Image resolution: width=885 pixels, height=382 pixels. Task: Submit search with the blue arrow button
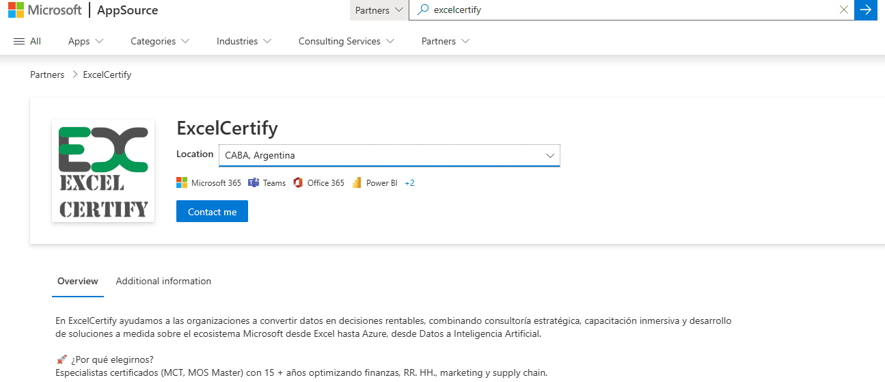click(x=866, y=10)
